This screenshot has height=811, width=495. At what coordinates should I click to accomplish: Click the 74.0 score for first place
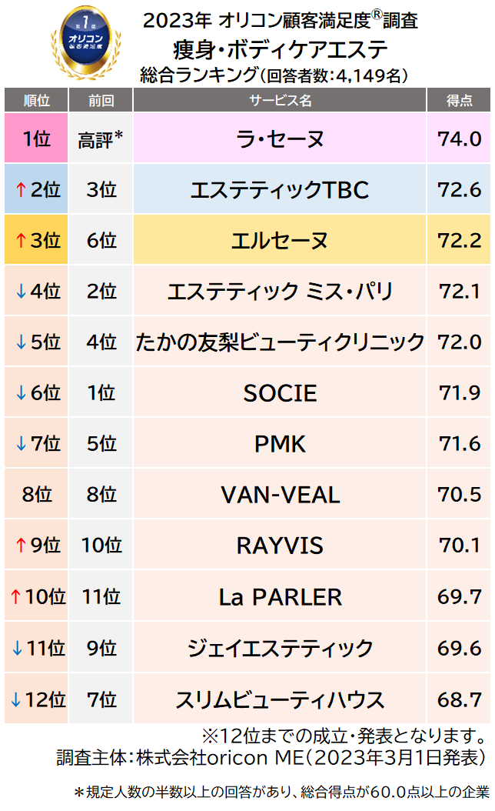click(x=460, y=139)
